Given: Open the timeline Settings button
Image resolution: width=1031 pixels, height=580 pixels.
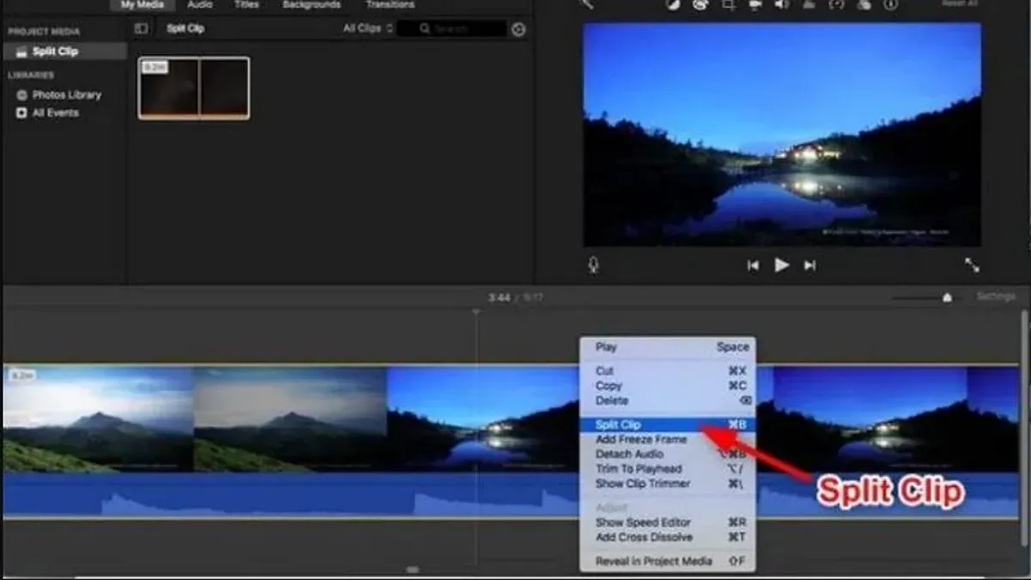Looking at the screenshot, I should pos(996,296).
